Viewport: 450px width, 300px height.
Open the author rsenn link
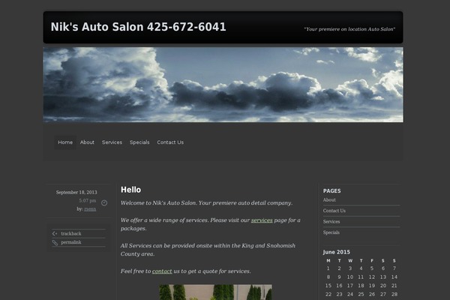[90, 209]
